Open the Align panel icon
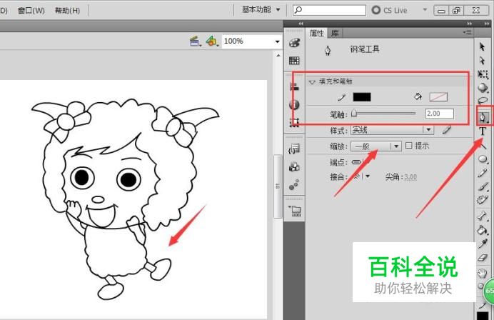Image resolution: width=494 pixels, height=320 pixels. click(x=294, y=86)
